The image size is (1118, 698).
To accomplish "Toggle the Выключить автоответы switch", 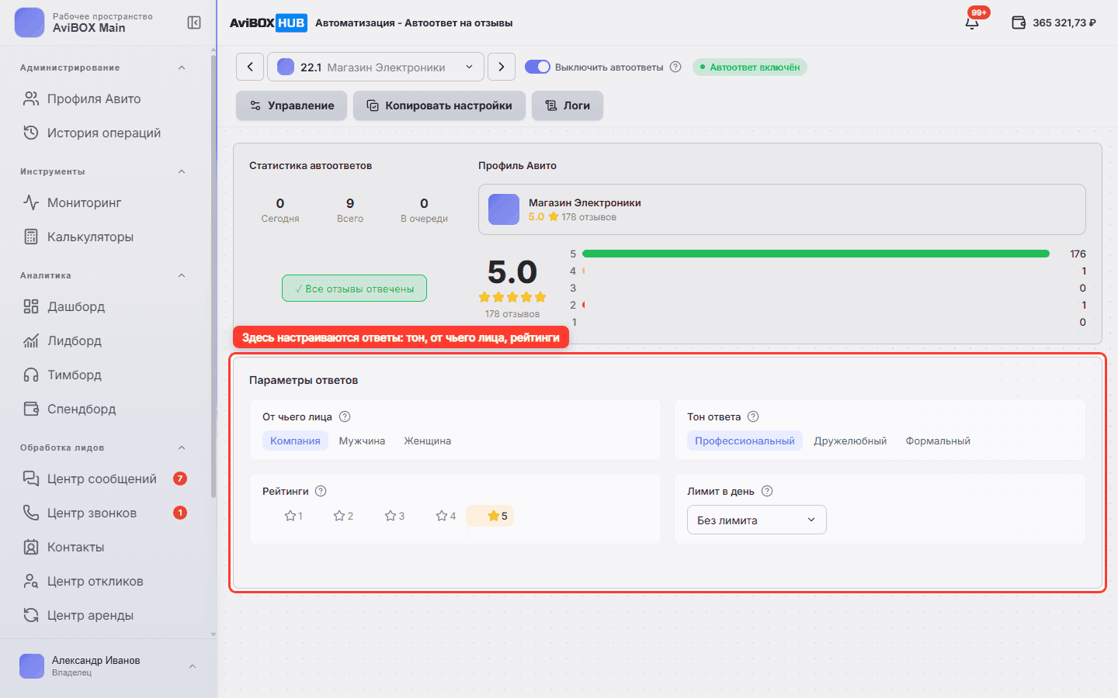I will pos(537,67).
